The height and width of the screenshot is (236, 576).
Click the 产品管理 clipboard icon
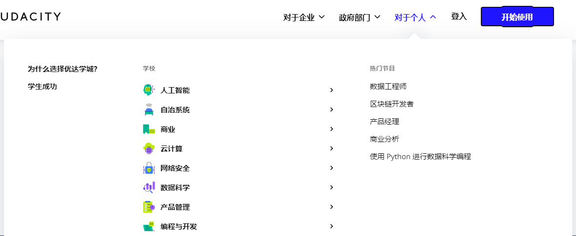coord(149,207)
